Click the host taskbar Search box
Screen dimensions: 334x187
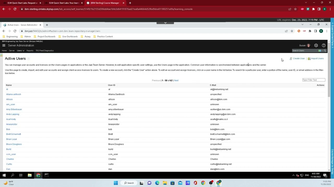[129, 183]
